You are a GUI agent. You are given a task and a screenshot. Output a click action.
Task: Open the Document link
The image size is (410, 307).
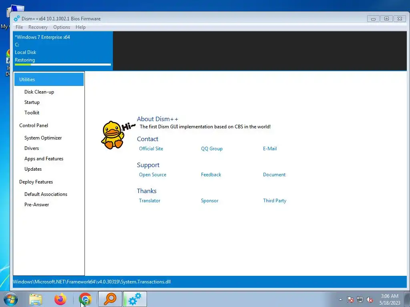(274, 175)
